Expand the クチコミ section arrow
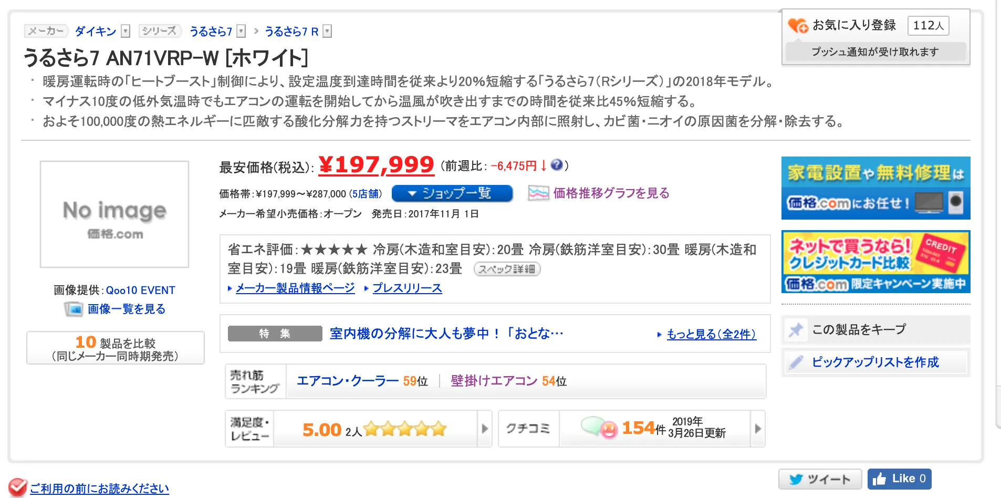 (758, 429)
